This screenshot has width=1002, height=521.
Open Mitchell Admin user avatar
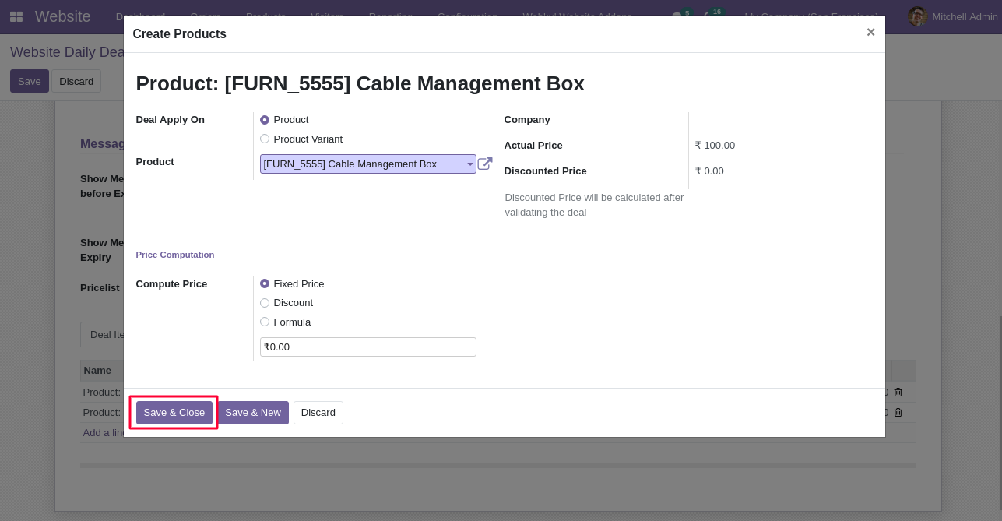(x=918, y=16)
